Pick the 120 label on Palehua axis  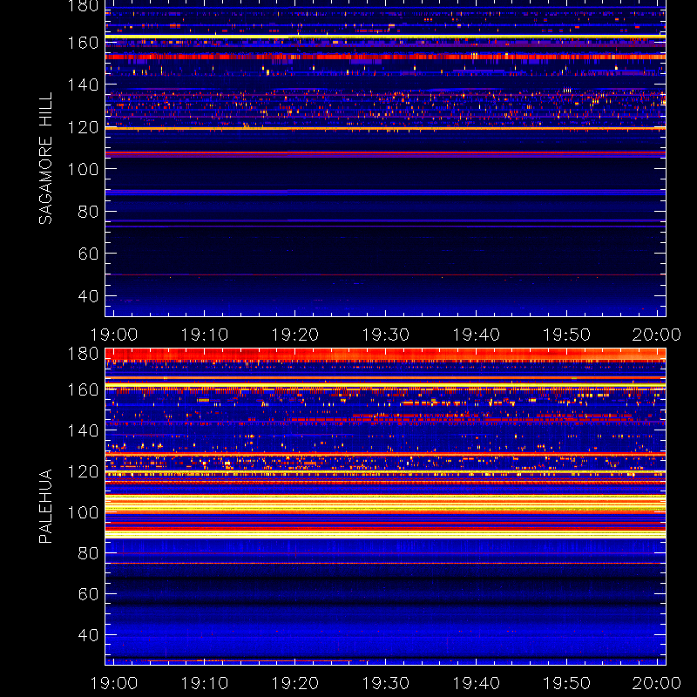(83, 471)
